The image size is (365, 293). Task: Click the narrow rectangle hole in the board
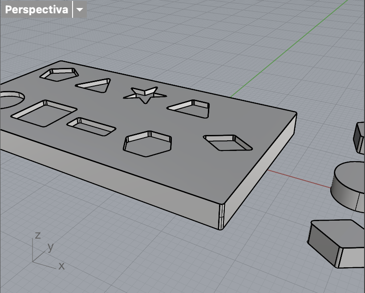[x=91, y=127]
